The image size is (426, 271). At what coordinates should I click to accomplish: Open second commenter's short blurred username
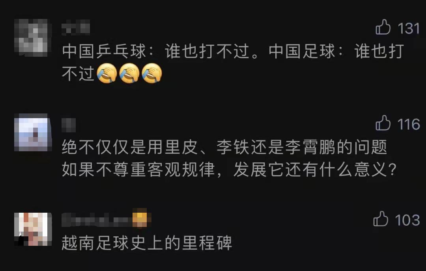[69, 125]
